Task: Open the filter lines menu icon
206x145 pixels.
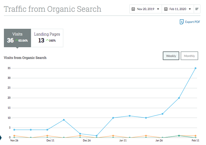Action: pos(197,9)
